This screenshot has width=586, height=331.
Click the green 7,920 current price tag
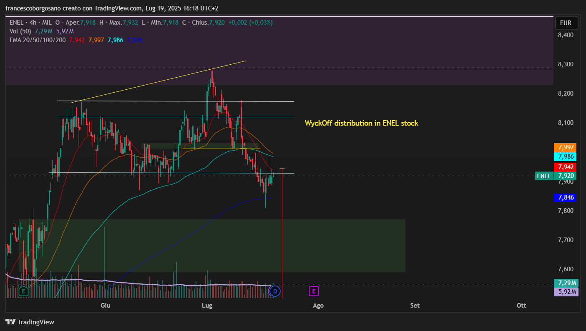pos(565,176)
